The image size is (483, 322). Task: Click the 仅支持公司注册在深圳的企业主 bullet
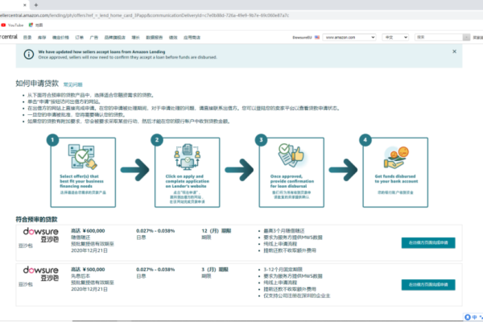click(296, 295)
